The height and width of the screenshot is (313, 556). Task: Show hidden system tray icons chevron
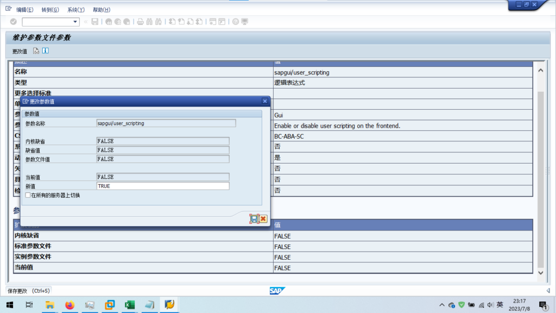442,305
